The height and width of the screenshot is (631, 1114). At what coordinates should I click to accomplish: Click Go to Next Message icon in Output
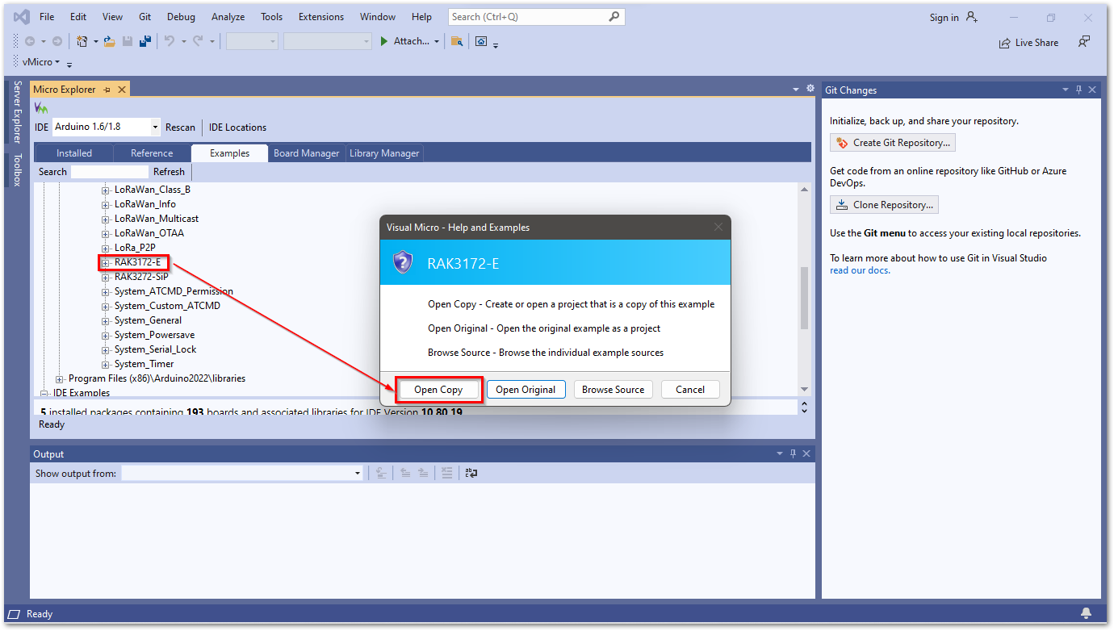click(x=423, y=473)
